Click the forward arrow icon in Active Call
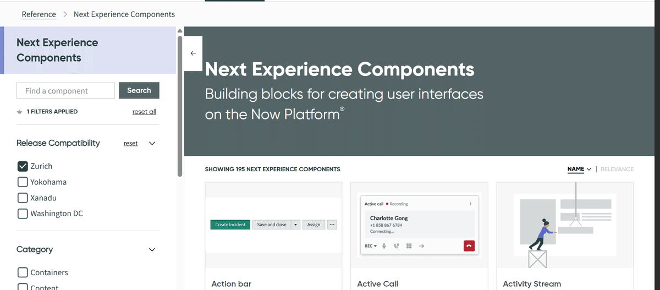This screenshot has height=290, width=660. [x=421, y=246]
